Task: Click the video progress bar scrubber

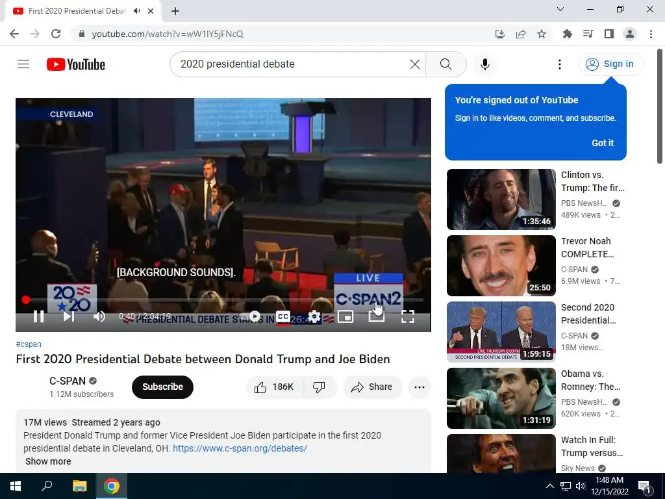Action: click(26, 300)
